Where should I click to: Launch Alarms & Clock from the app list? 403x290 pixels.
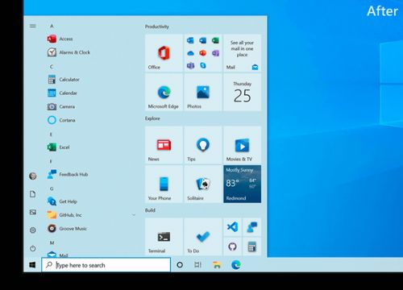click(69, 52)
